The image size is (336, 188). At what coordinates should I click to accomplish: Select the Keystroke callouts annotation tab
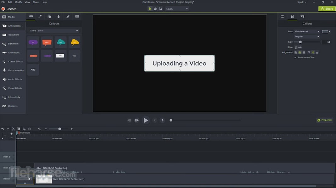tap(77, 16)
